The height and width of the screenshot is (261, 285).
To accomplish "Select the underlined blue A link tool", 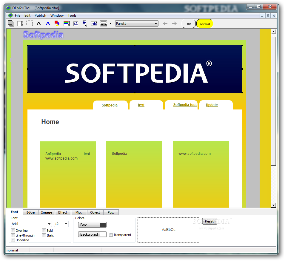I will [48, 24].
